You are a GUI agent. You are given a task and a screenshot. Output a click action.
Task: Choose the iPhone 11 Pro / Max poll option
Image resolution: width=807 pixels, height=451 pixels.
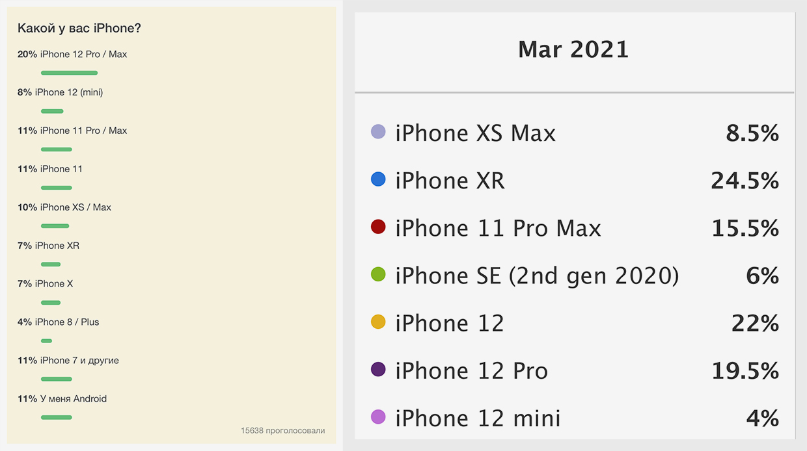[83, 131]
